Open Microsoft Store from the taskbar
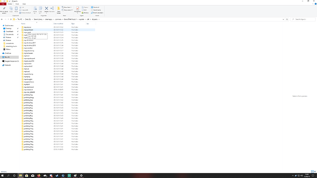The height and width of the screenshot is (178, 317). (27, 176)
